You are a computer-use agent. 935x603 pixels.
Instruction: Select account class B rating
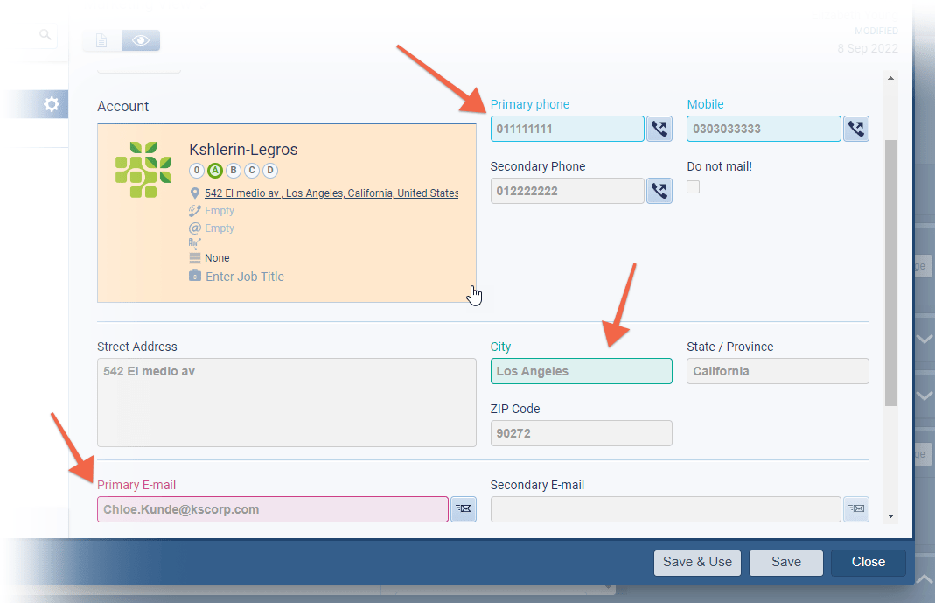pyautogui.click(x=234, y=171)
